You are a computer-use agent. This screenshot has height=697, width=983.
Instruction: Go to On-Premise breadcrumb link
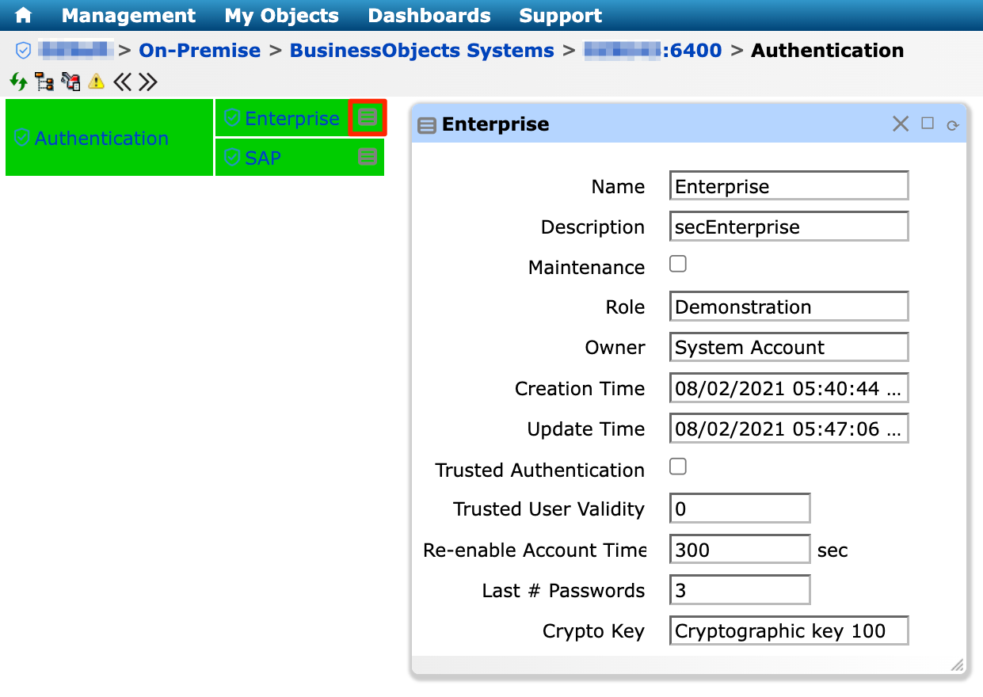tap(200, 51)
